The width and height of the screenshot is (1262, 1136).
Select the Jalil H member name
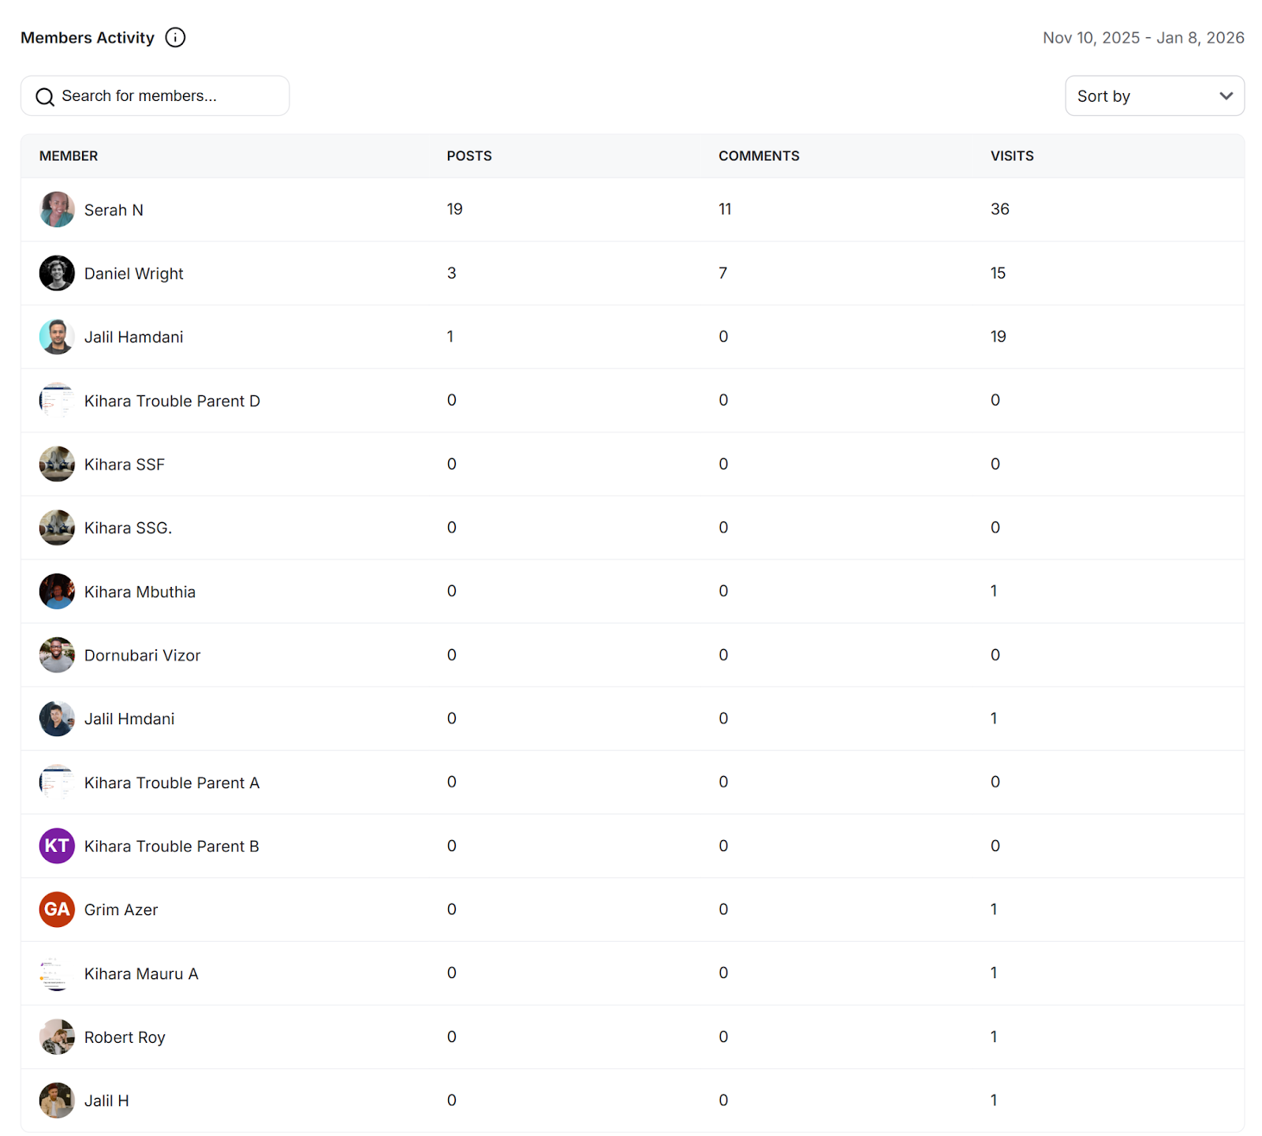pos(106,1100)
